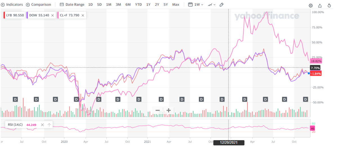Open the Date Range calendar picker
The width and height of the screenshot is (338, 147).
[72, 5]
